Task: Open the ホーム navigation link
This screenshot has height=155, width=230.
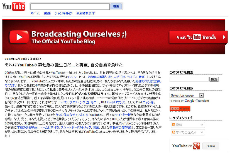Action: click(35, 13)
